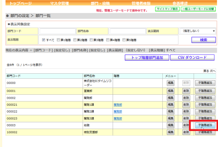Edit department 00001 営業部
Image resolution: width=218 pixels, height=147 pixels.
point(170,91)
